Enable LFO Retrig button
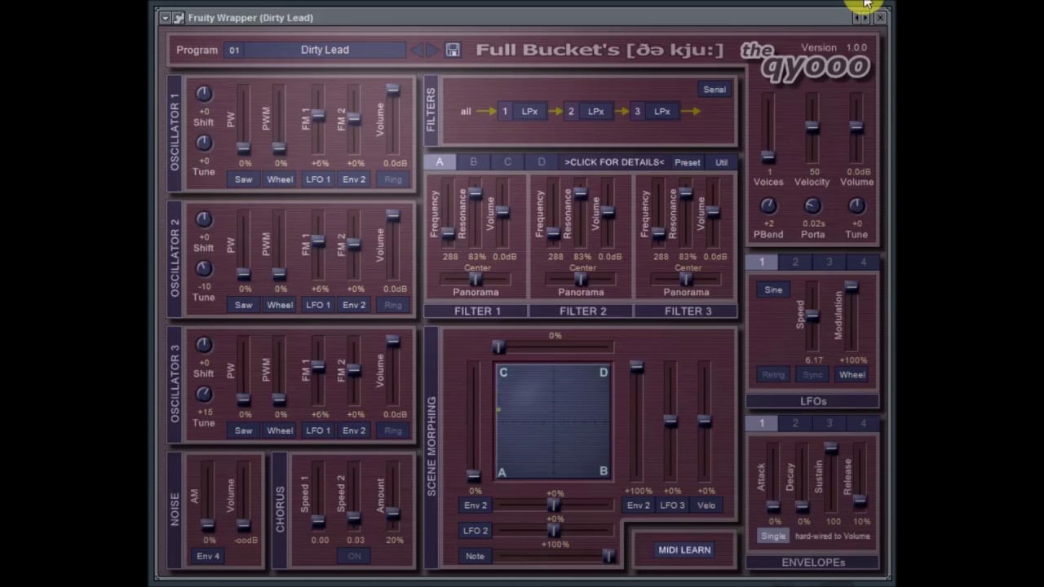 coord(773,375)
